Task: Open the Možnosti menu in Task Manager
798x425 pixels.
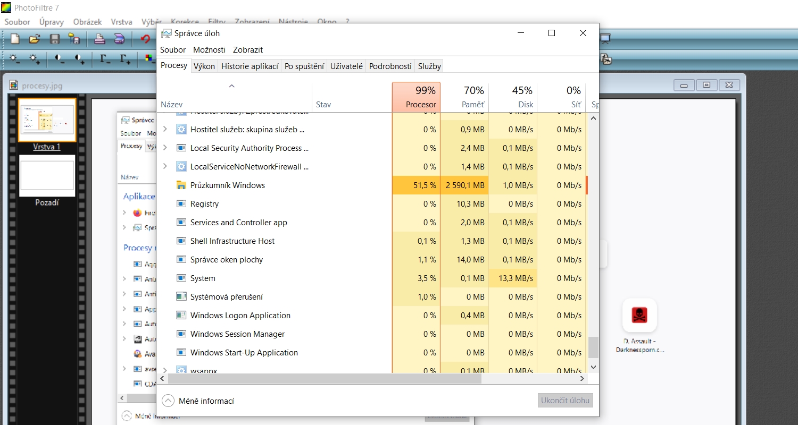Action: pos(209,49)
